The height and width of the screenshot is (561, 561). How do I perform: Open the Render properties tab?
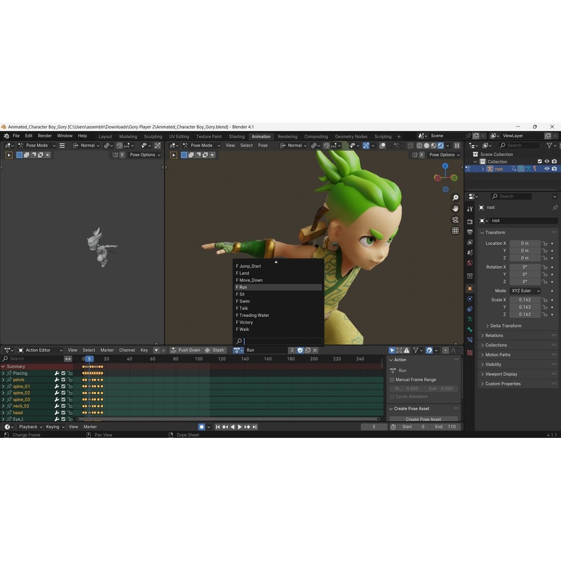(470, 222)
